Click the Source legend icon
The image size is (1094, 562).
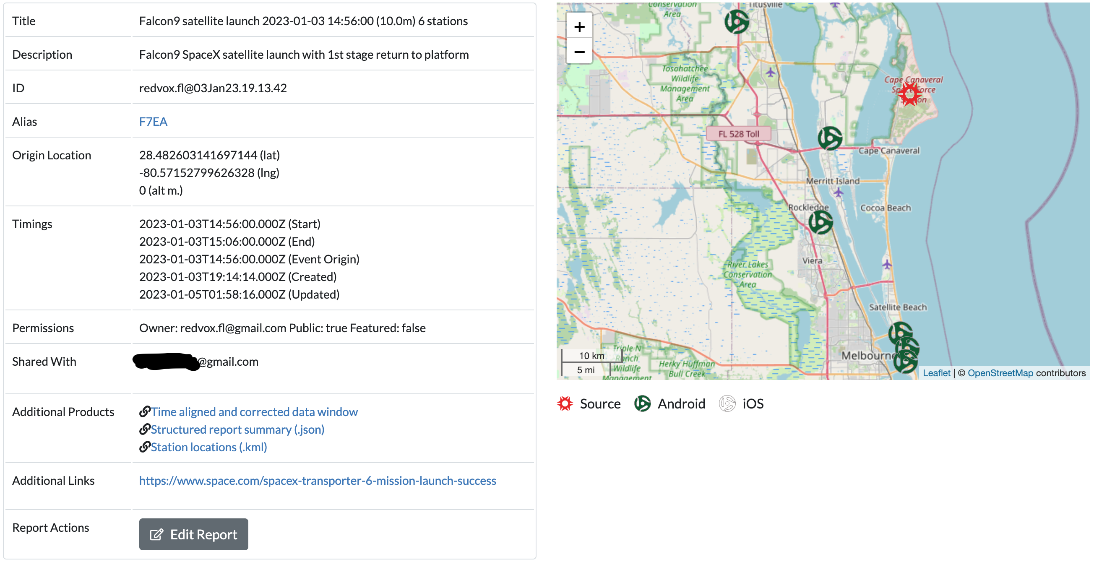coord(565,403)
